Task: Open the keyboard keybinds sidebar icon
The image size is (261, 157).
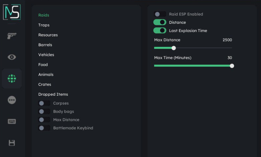Action: point(12,121)
